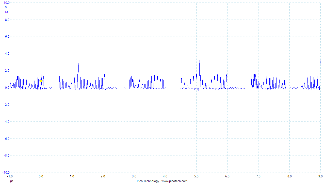Click the -1.0 label on time axis
This screenshot has height=183, width=325.
coord(10,176)
